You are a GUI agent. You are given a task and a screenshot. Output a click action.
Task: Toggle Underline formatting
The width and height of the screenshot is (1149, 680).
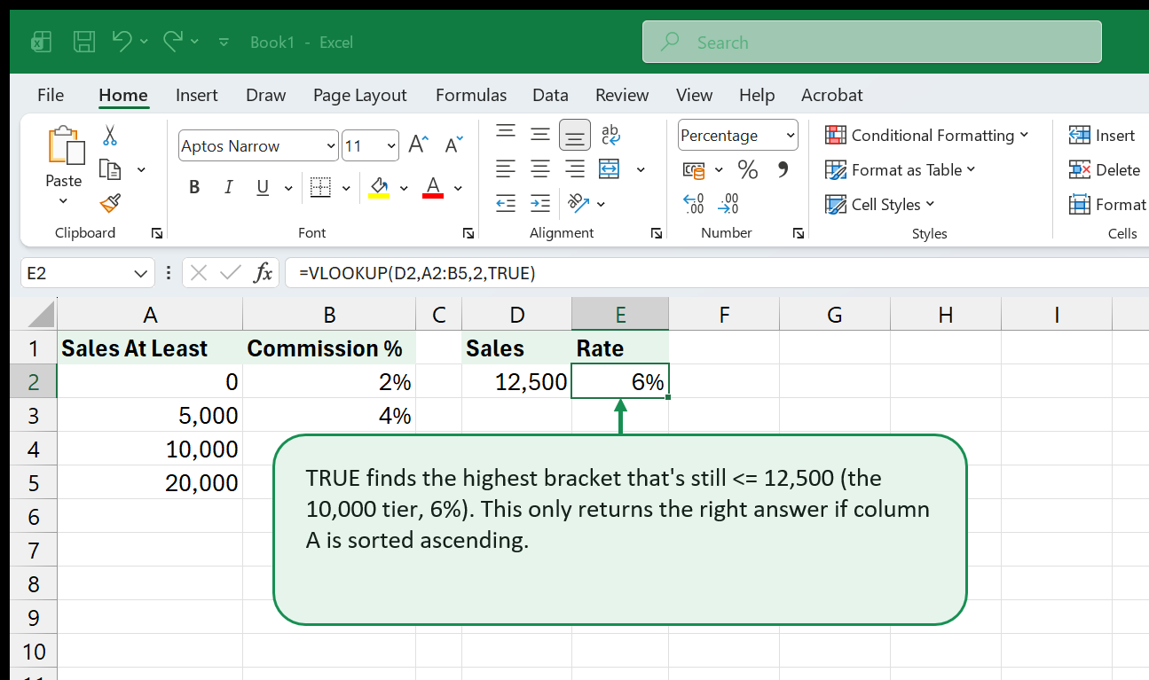coord(263,187)
